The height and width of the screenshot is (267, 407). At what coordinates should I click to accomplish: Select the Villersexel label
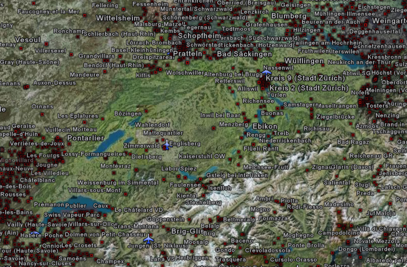50,50
